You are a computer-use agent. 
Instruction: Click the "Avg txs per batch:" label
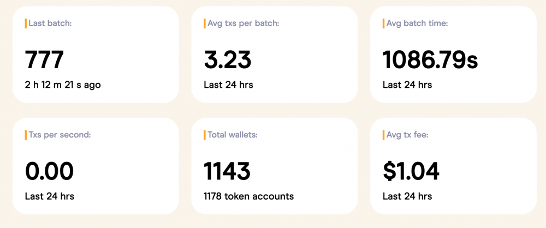point(244,23)
